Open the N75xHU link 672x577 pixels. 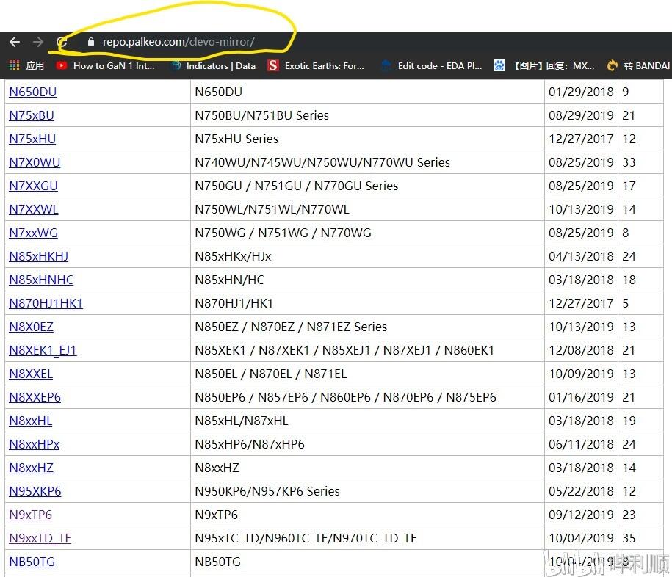tap(32, 139)
